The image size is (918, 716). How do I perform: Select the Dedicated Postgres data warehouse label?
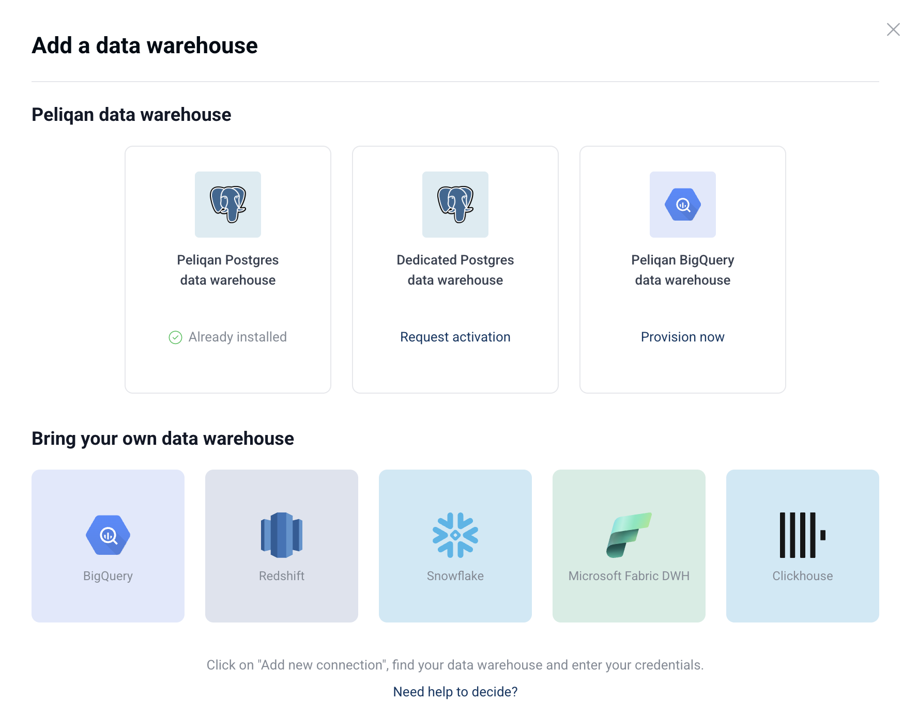[x=455, y=270]
